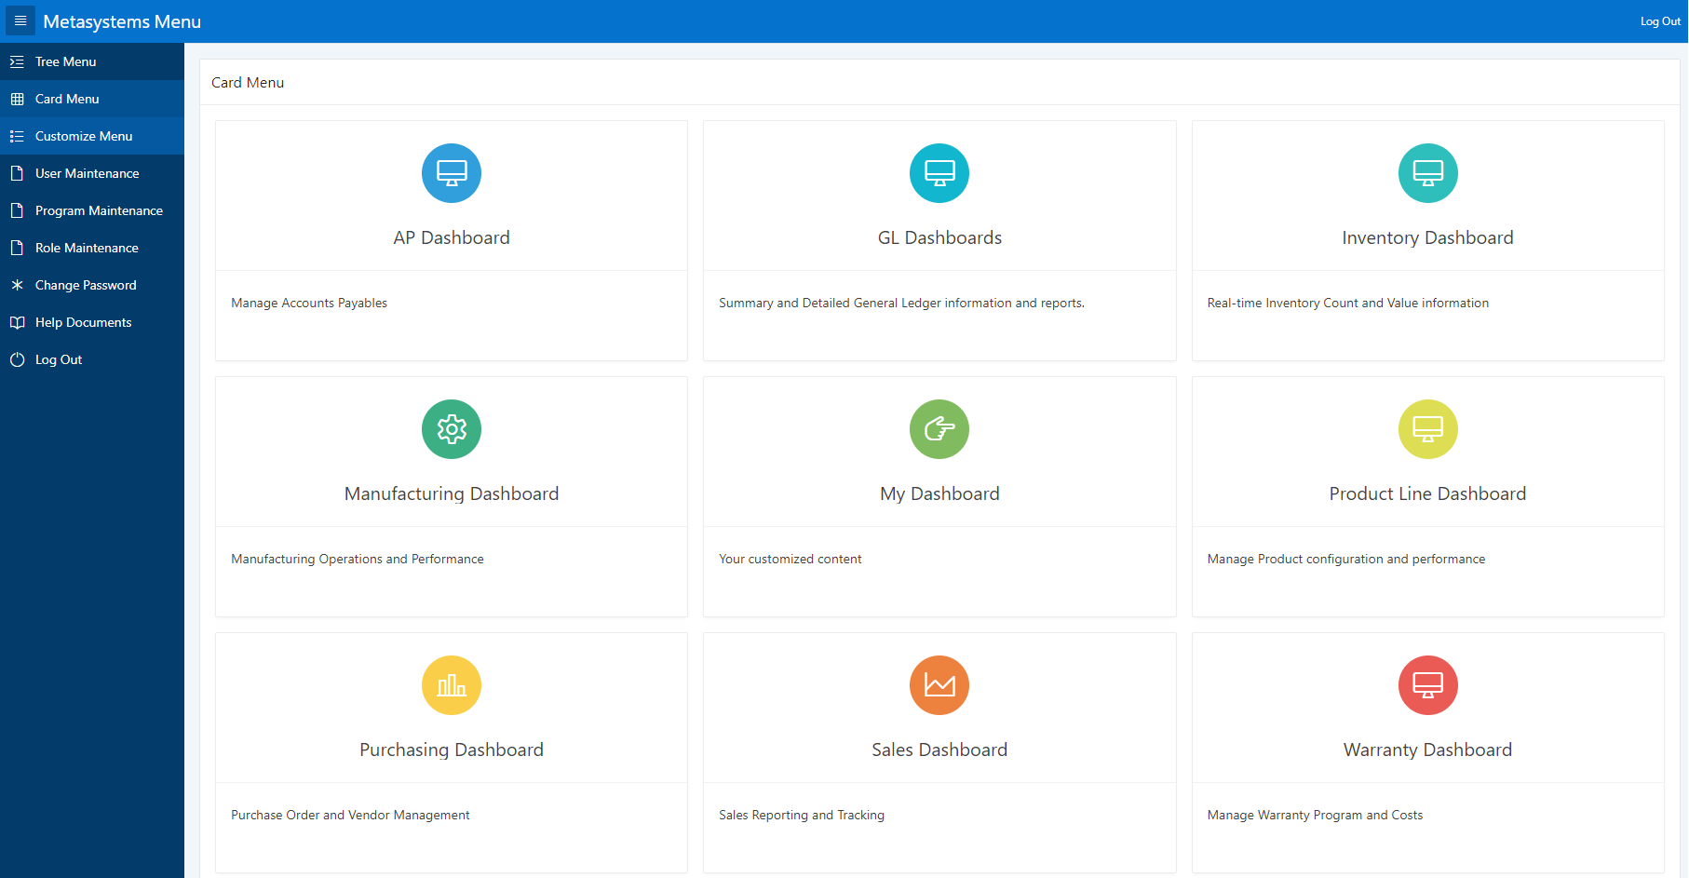The width and height of the screenshot is (1689, 878).
Task: Click the Change Password asterisk icon
Action: point(17,285)
